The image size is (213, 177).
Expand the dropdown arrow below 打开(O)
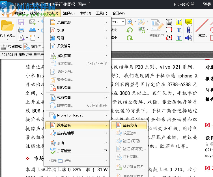pos(7,39)
